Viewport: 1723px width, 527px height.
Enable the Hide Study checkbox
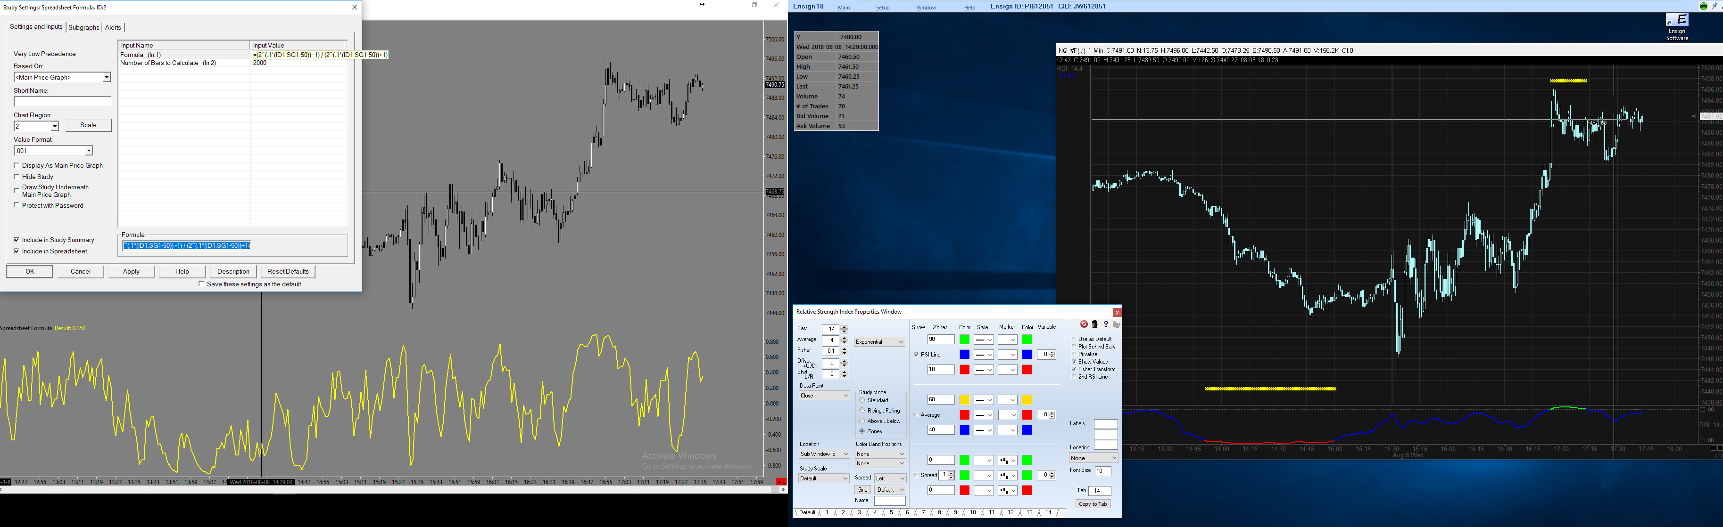point(17,176)
